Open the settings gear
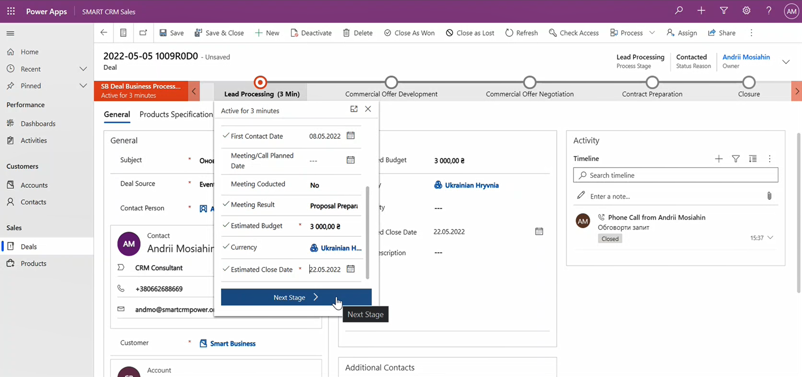The height and width of the screenshot is (377, 802). click(746, 11)
